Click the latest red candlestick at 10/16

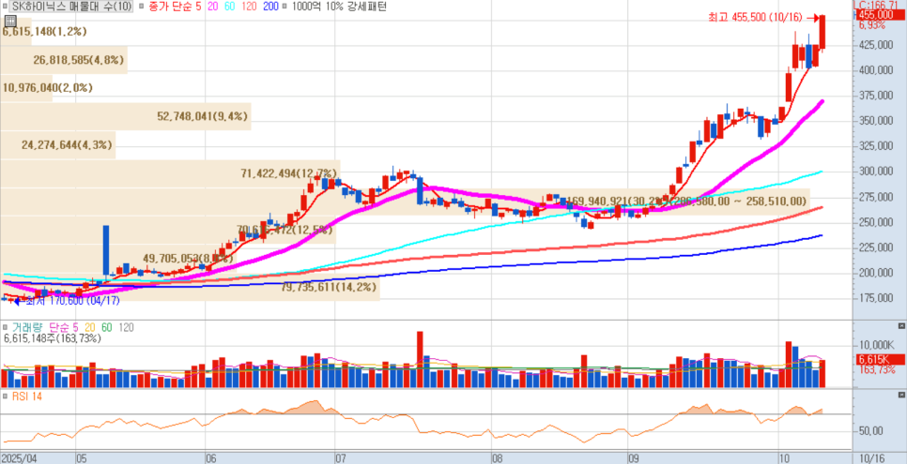pos(822,33)
